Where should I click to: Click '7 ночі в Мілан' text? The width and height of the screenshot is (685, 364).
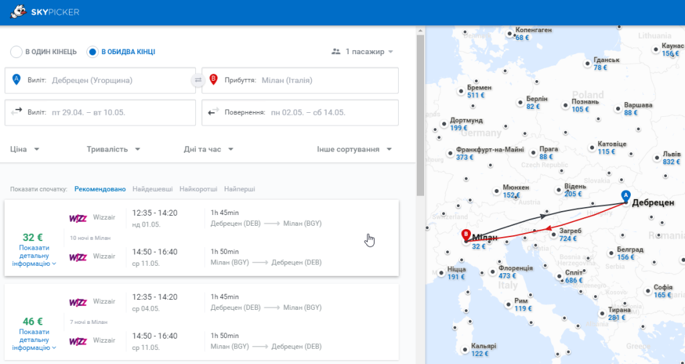click(88, 322)
